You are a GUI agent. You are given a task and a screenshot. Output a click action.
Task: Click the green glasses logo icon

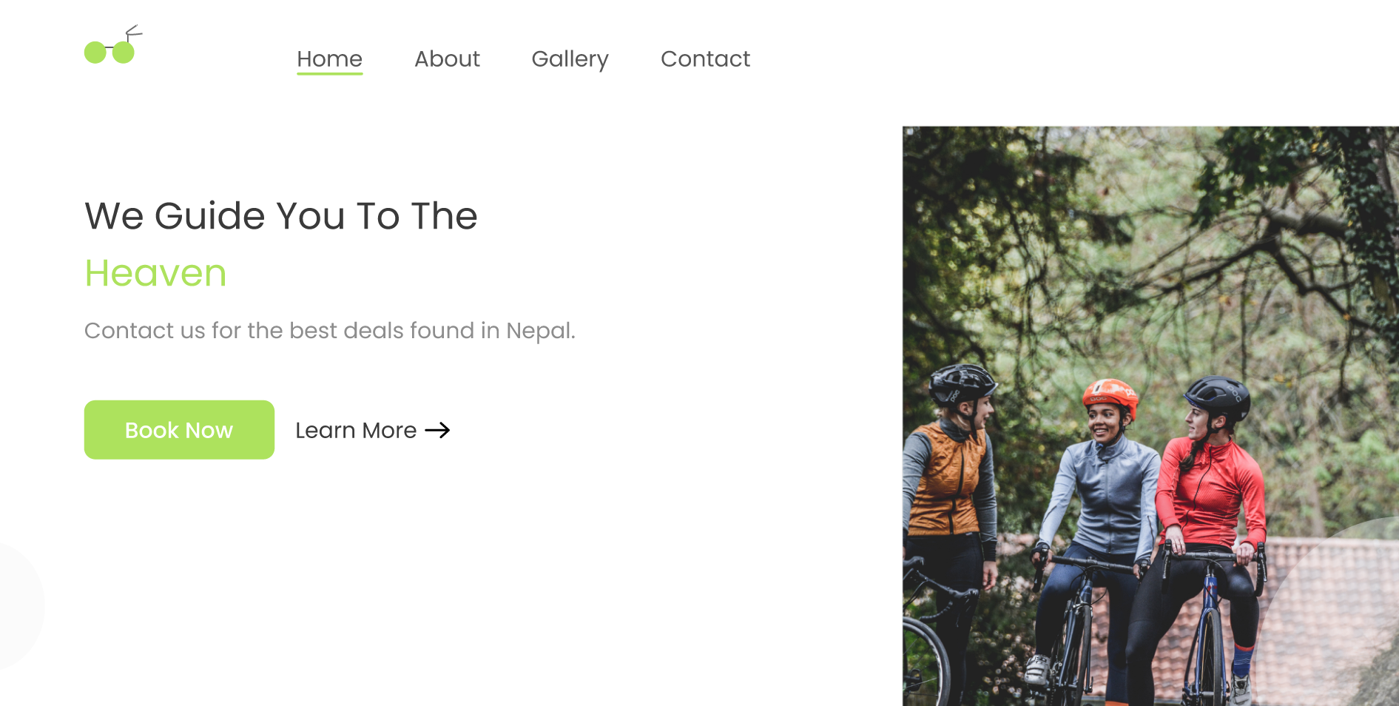click(113, 44)
